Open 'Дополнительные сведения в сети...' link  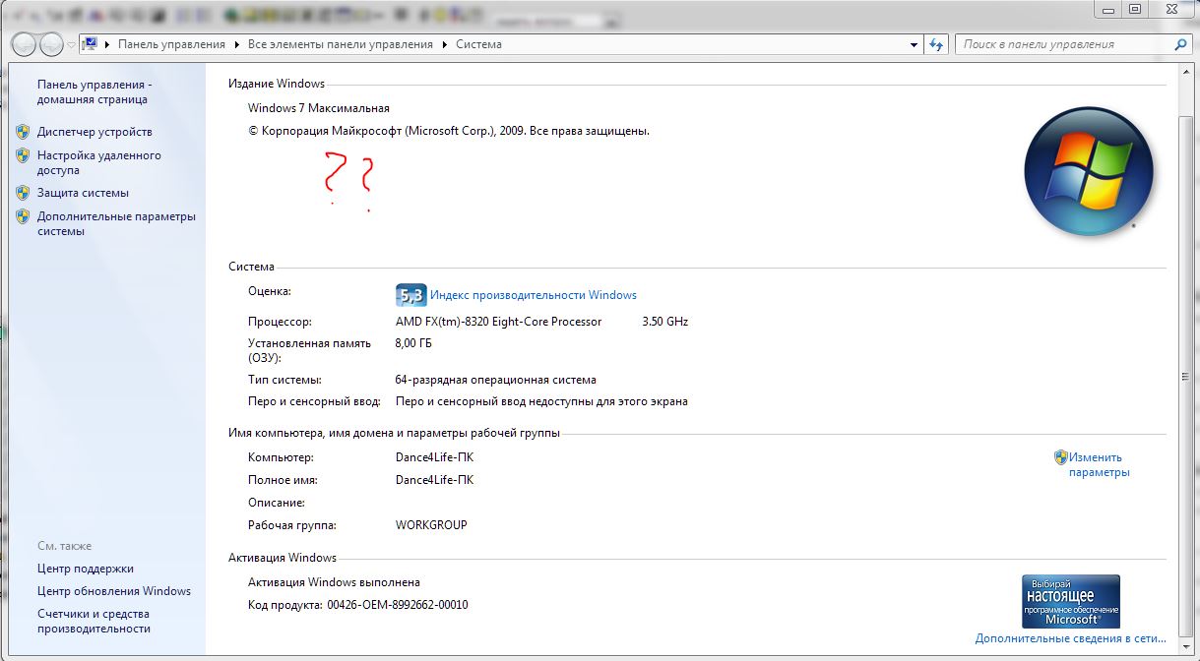coord(1071,638)
